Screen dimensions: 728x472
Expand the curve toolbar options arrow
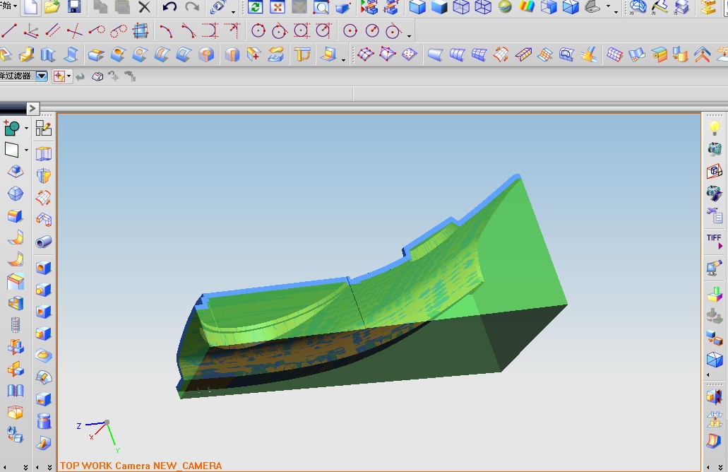pyautogui.click(x=409, y=36)
